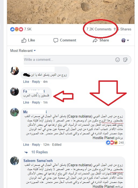Click Reply on the 12m edited comment

pos(36,145)
